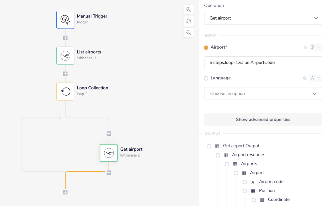Select the Manual Trigger node icon

point(65,20)
